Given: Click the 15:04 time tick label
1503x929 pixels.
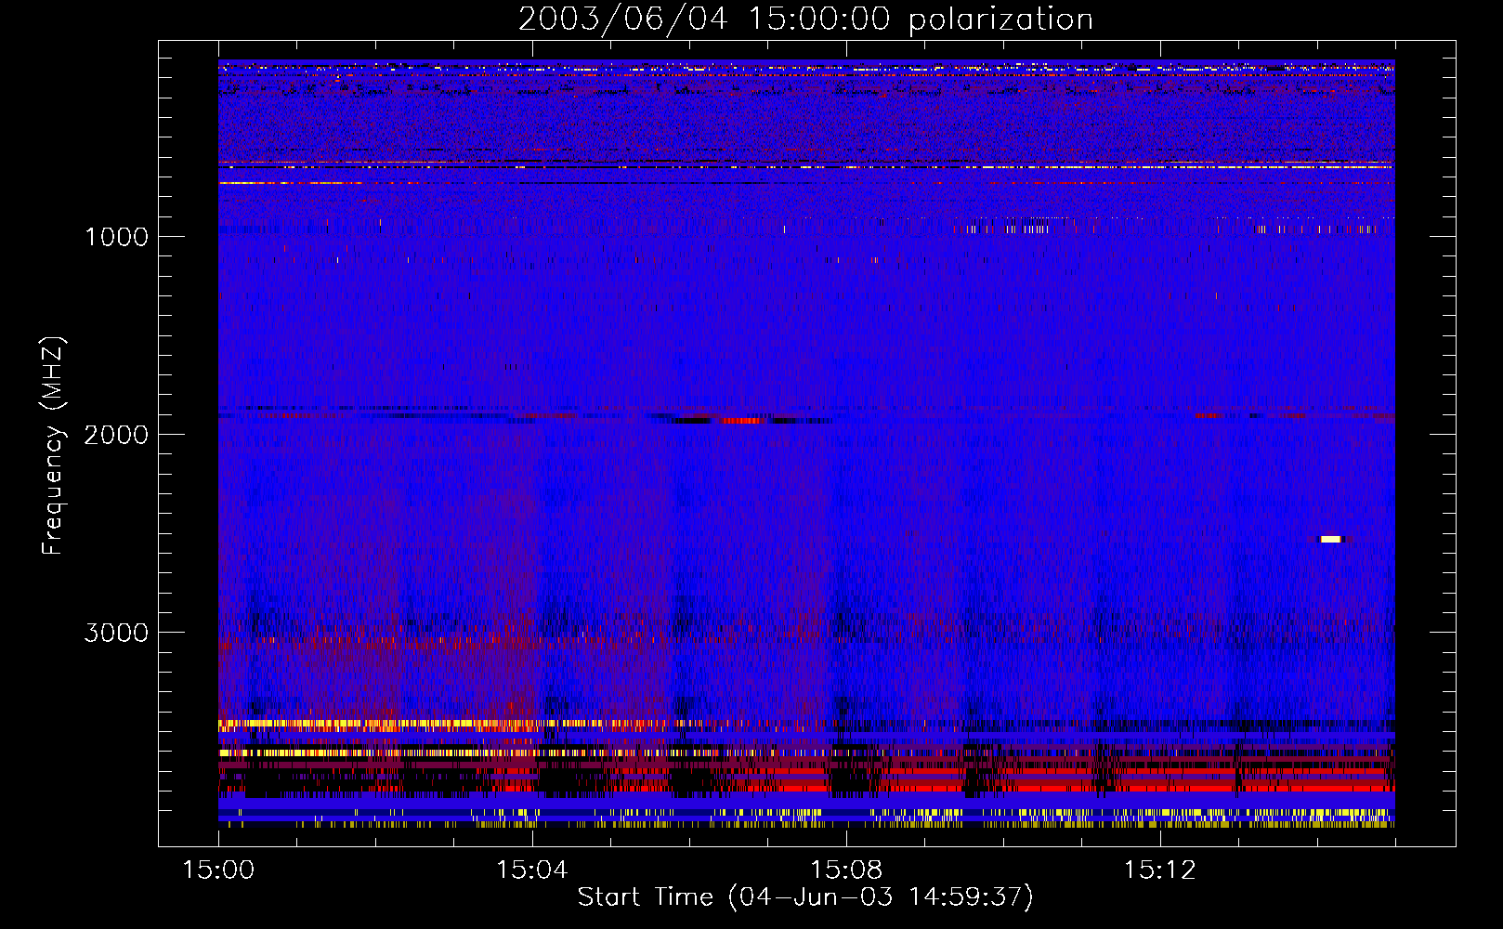Looking at the screenshot, I should coord(531,870).
